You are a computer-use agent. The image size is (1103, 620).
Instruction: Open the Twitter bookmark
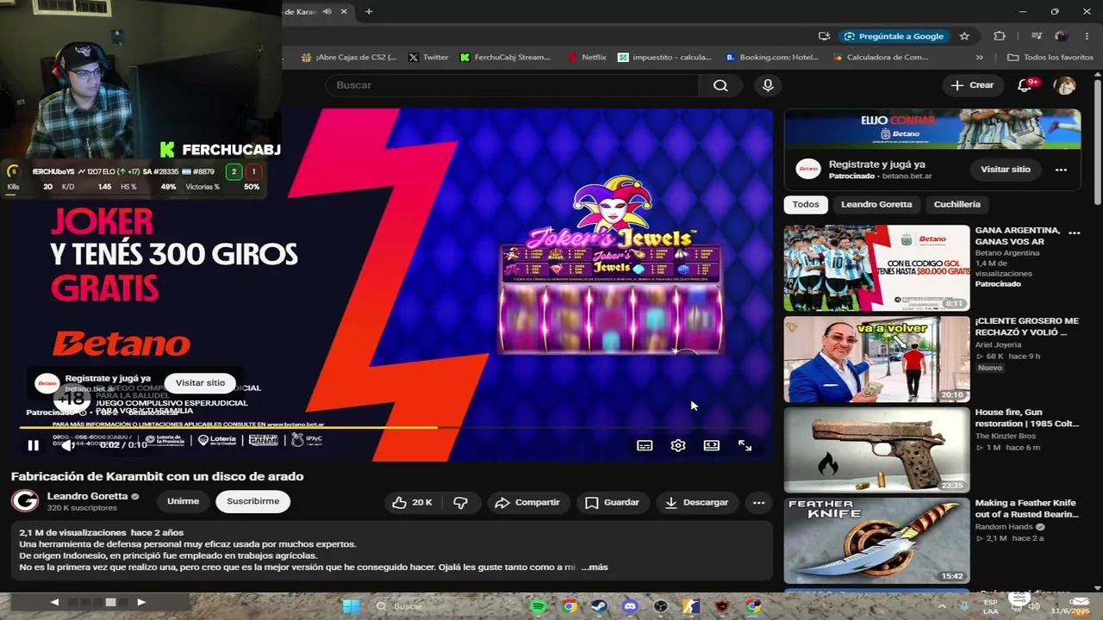point(427,58)
